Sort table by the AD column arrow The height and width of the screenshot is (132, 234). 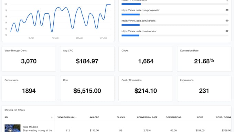click(52, 117)
